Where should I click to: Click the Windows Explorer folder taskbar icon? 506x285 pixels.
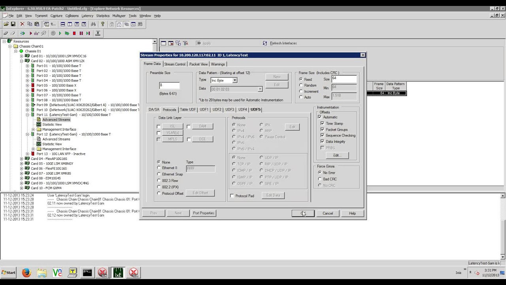42,272
